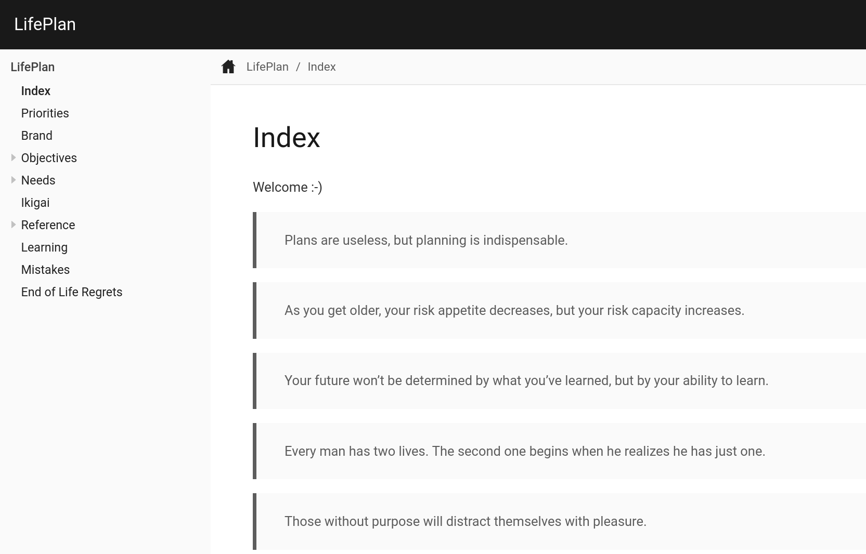Open the Ikigai page
This screenshot has height=554, width=866.
[35, 203]
